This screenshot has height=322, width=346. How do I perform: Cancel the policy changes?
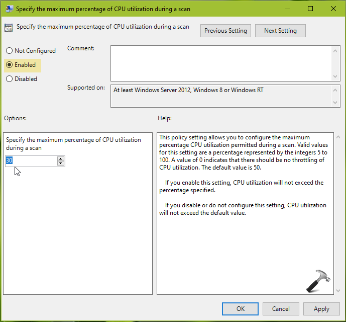click(281, 309)
